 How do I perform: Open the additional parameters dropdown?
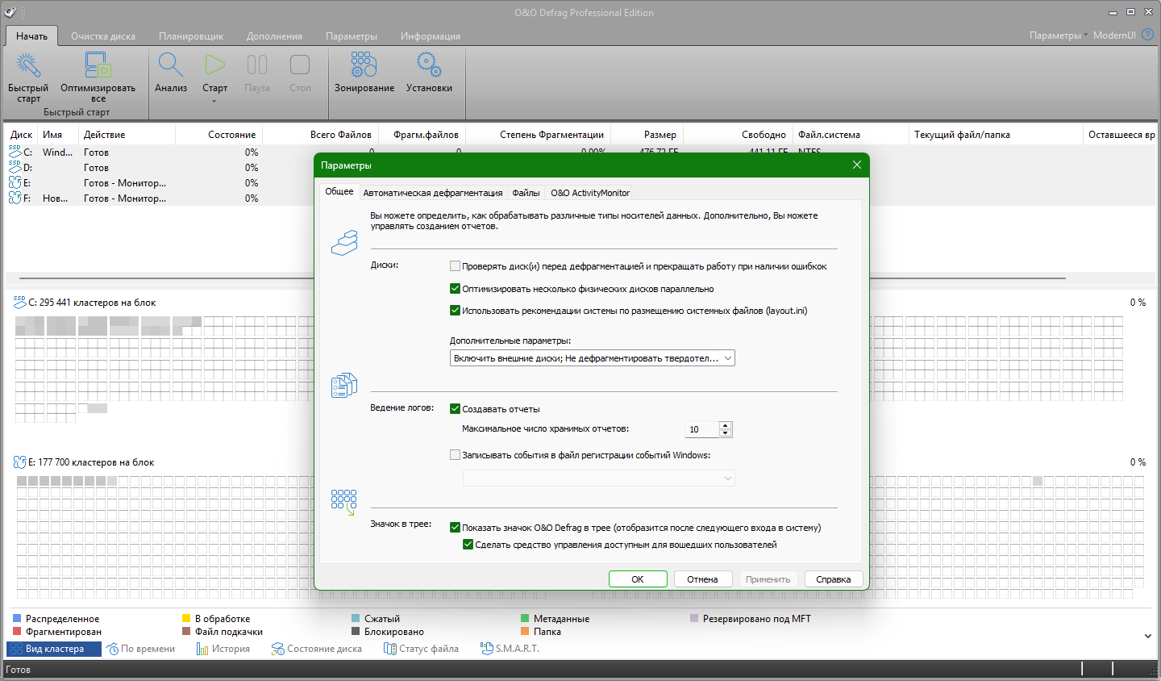592,358
